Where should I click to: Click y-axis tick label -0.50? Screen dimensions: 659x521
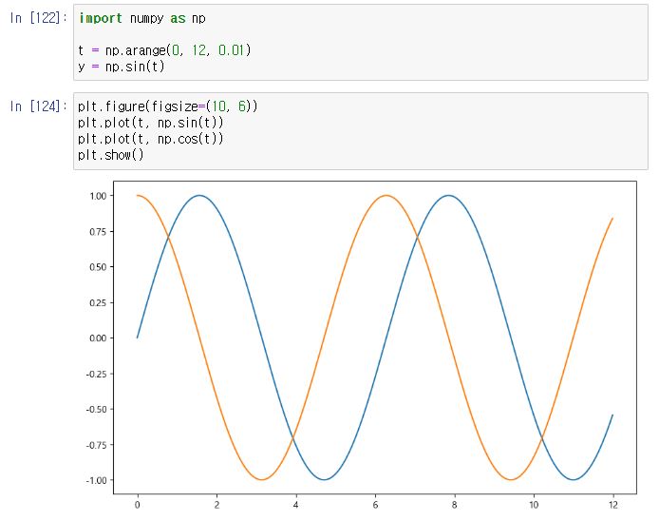(x=96, y=409)
